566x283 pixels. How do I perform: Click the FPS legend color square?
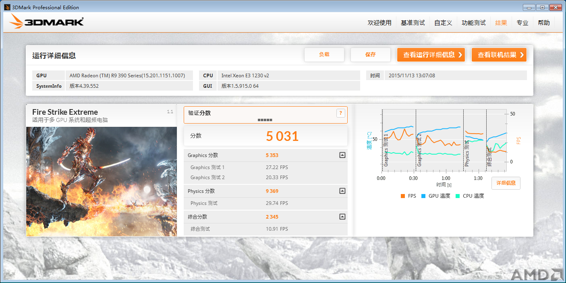(x=403, y=196)
